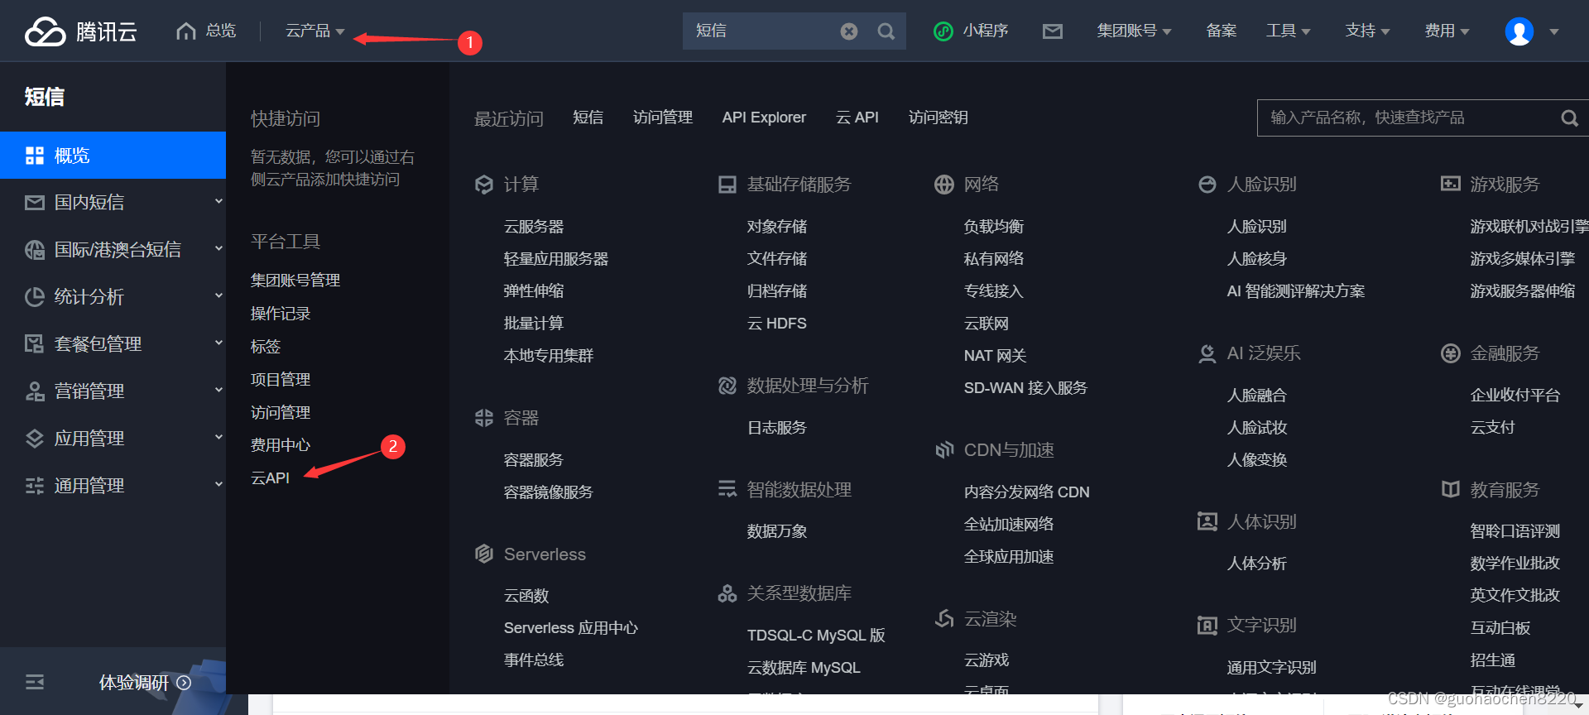Viewport: 1589px width, 715px height.
Task: Expand the 统计分析 sidebar section
Action: 218,295
